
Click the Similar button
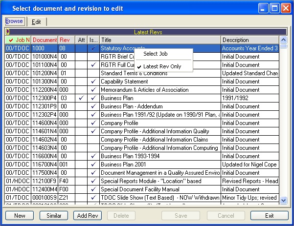point(54,216)
